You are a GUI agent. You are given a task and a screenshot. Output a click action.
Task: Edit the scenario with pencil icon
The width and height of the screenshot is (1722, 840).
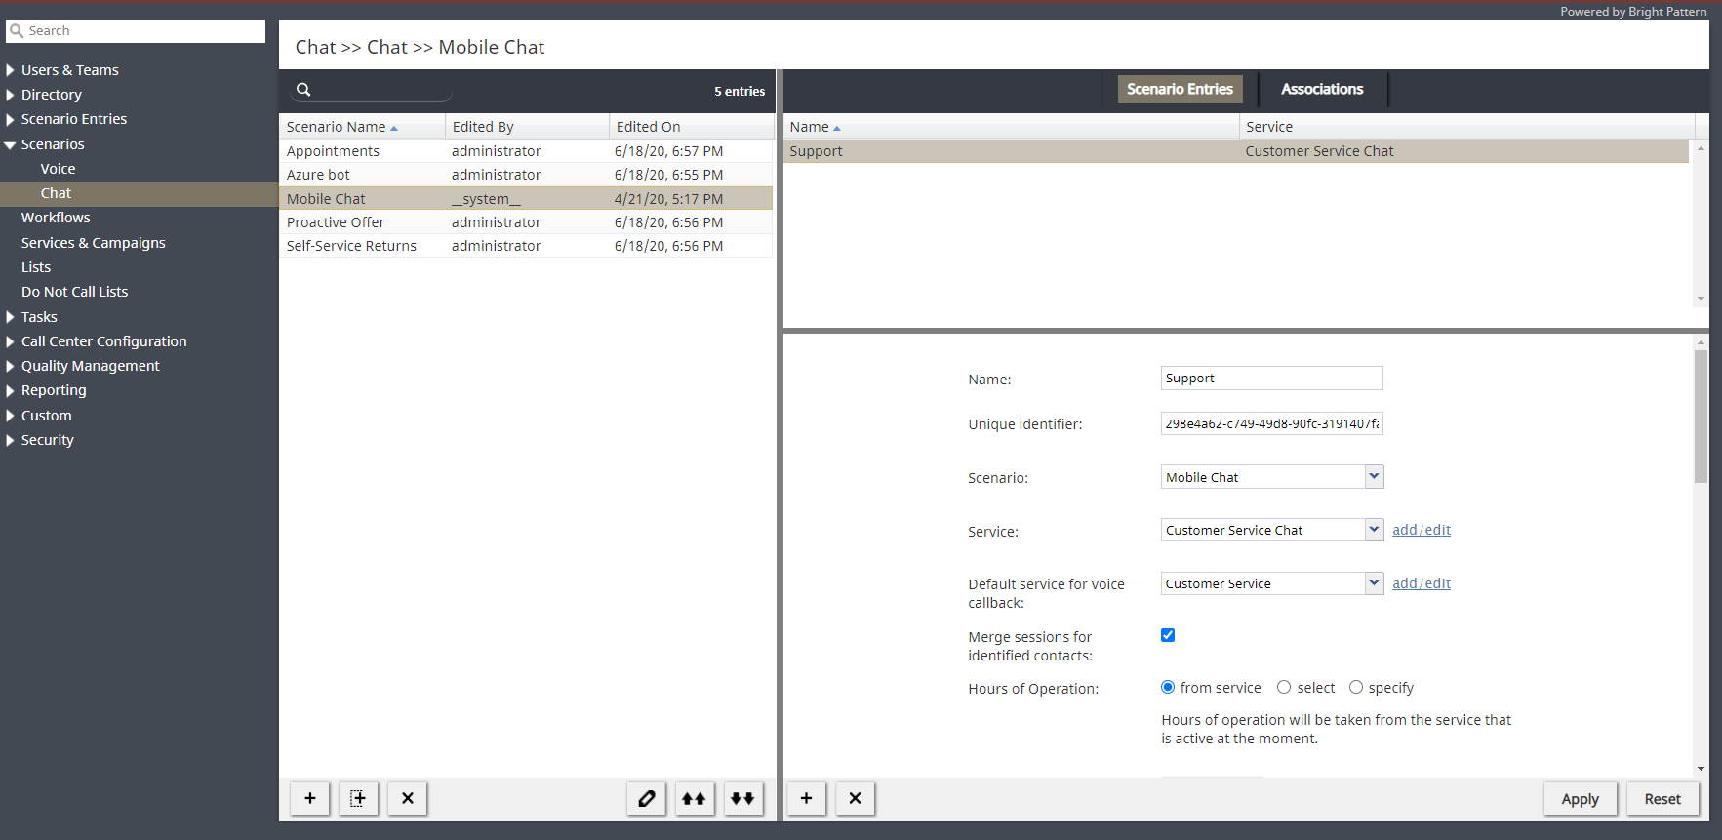646,798
